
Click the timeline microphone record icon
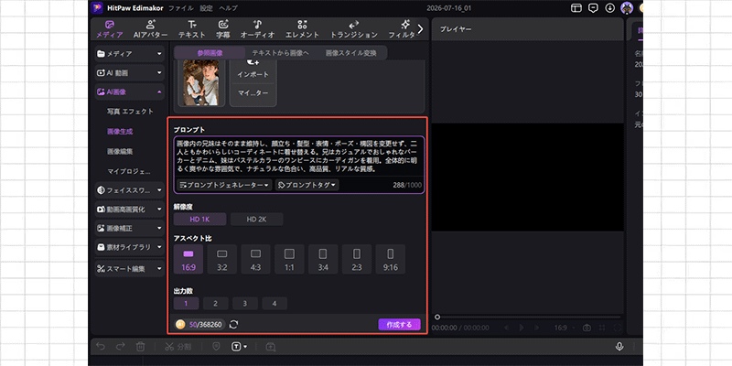tap(619, 347)
